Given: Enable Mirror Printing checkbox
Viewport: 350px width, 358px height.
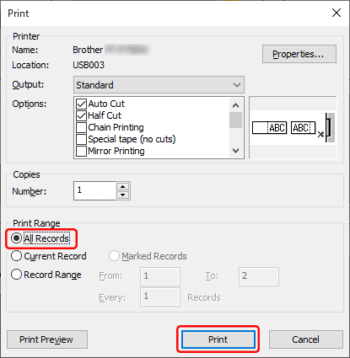Looking at the screenshot, I should coord(81,151).
